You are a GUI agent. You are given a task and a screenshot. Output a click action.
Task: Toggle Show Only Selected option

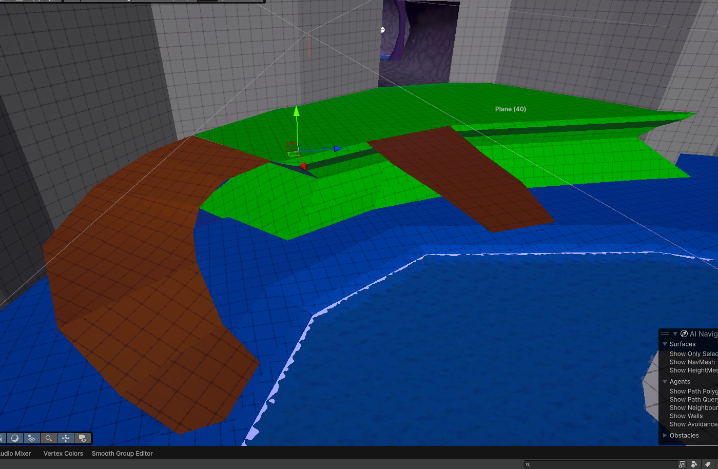coord(693,354)
